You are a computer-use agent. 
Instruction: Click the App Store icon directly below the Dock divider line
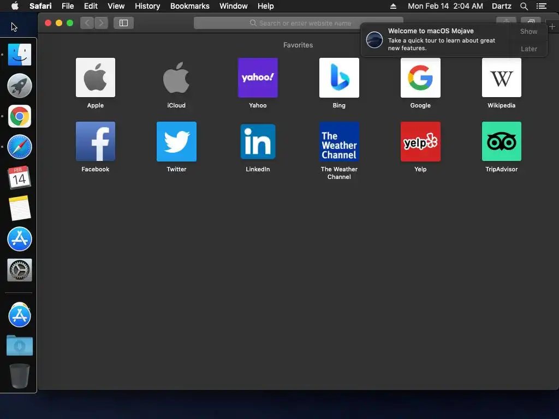click(x=20, y=315)
